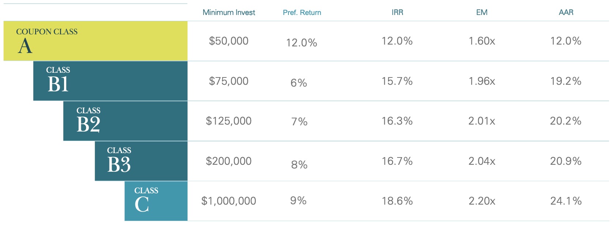Select the 2.20x equity multiple value
Image resolution: width=616 pixels, height=228 pixels.
point(482,201)
